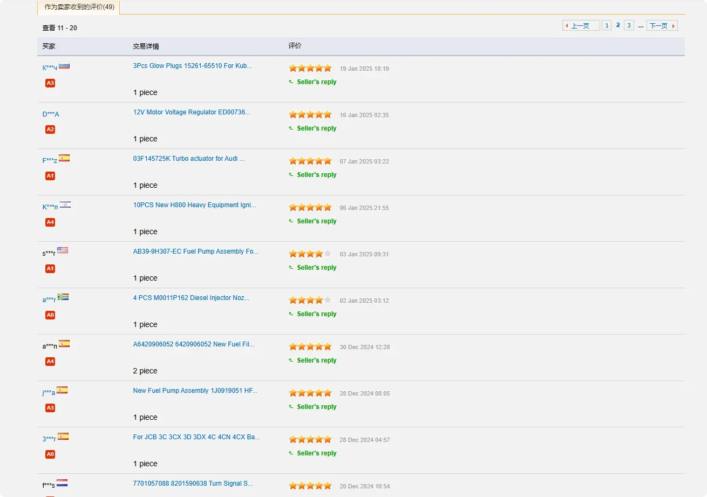Click the A3 level badge under K***ч

[x=50, y=83]
